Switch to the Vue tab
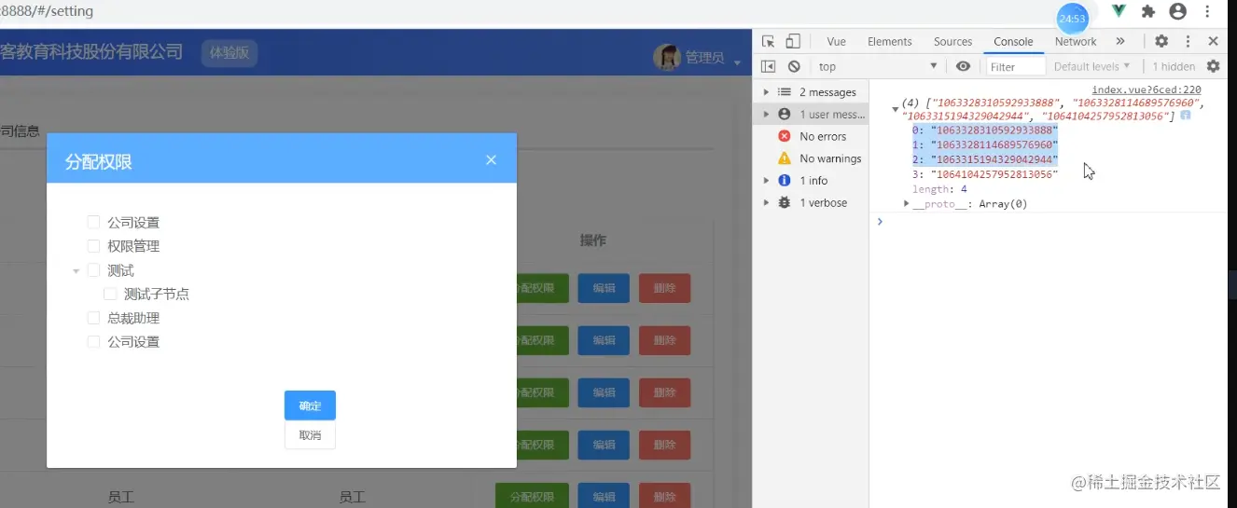Image resolution: width=1237 pixels, height=508 pixels. tap(836, 41)
